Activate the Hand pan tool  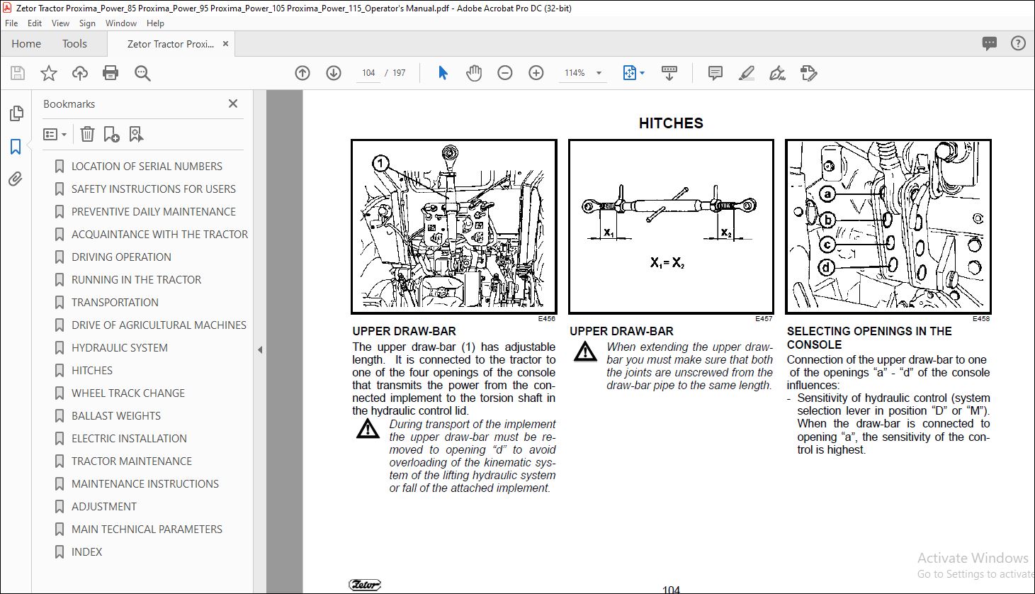(x=474, y=73)
